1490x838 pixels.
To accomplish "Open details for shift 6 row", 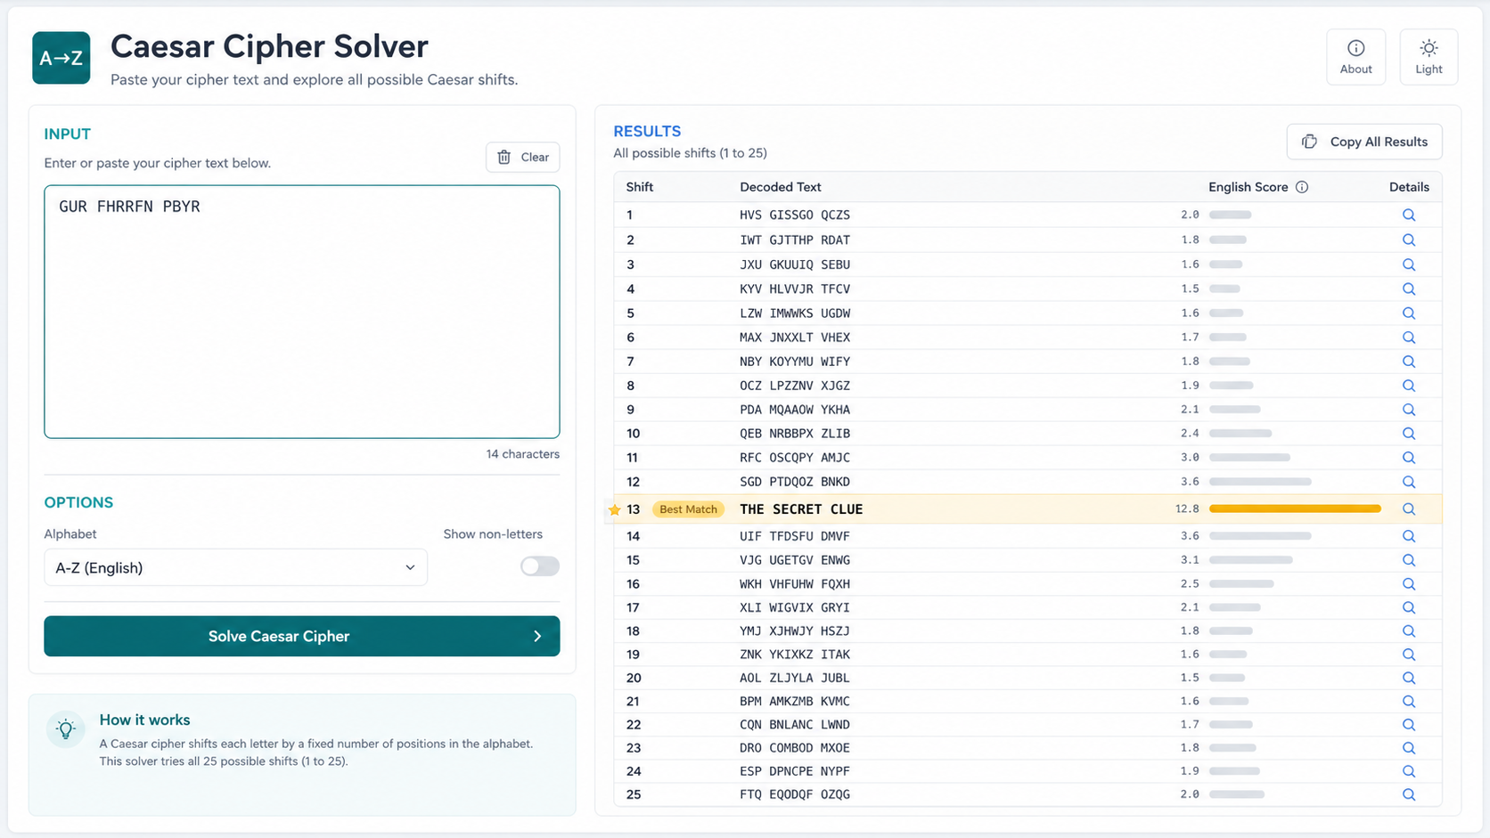I will click(x=1409, y=338).
